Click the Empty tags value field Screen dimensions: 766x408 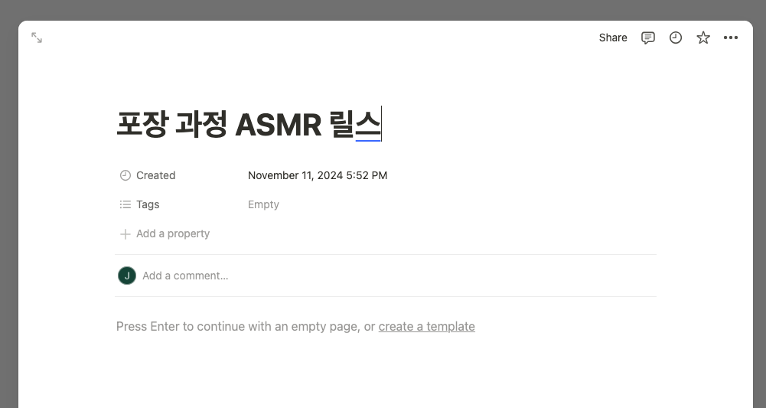click(x=263, y=204)
